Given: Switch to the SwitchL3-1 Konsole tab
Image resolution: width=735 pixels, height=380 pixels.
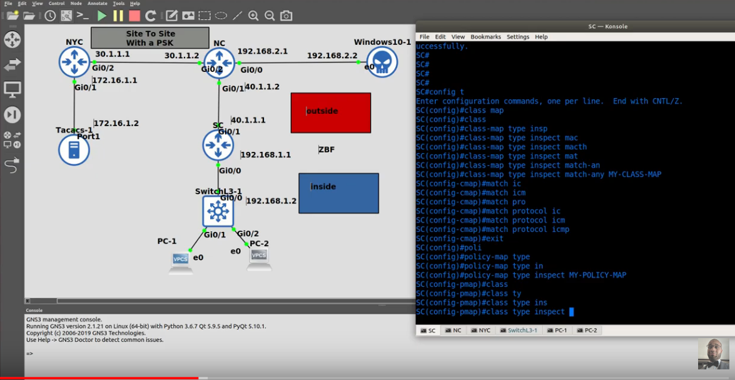Looking at the screenshot, I should coord(519,331).
